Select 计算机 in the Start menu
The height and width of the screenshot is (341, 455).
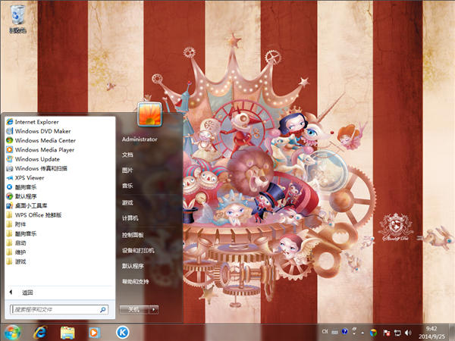[130, 218]
